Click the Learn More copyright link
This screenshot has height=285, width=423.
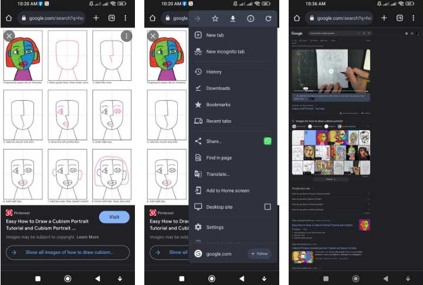(x=87, y=237)
